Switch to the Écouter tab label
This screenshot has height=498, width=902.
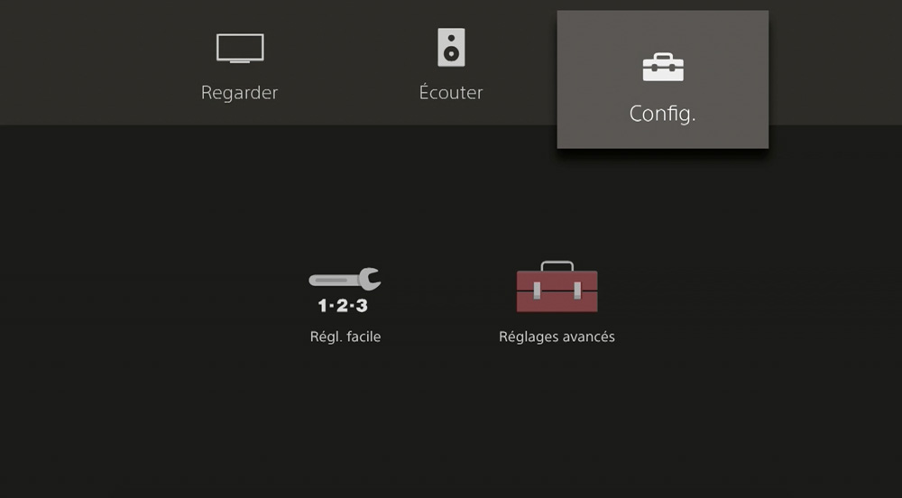(x=451, y=92)
